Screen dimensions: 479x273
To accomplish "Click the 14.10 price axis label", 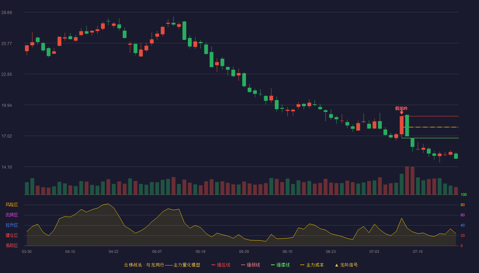I will pyautogui.click(x=7, y=167).
